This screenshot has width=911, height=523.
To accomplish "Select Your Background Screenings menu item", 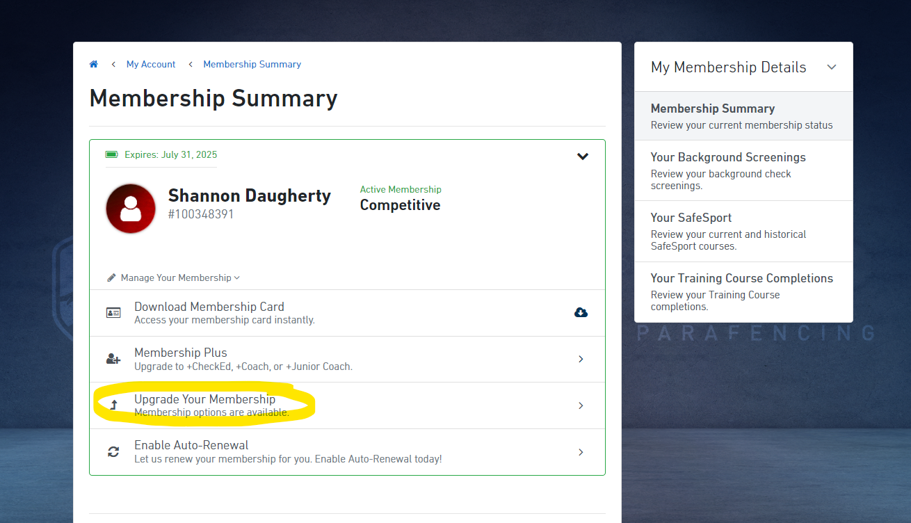I will click(x=743, y=170).
